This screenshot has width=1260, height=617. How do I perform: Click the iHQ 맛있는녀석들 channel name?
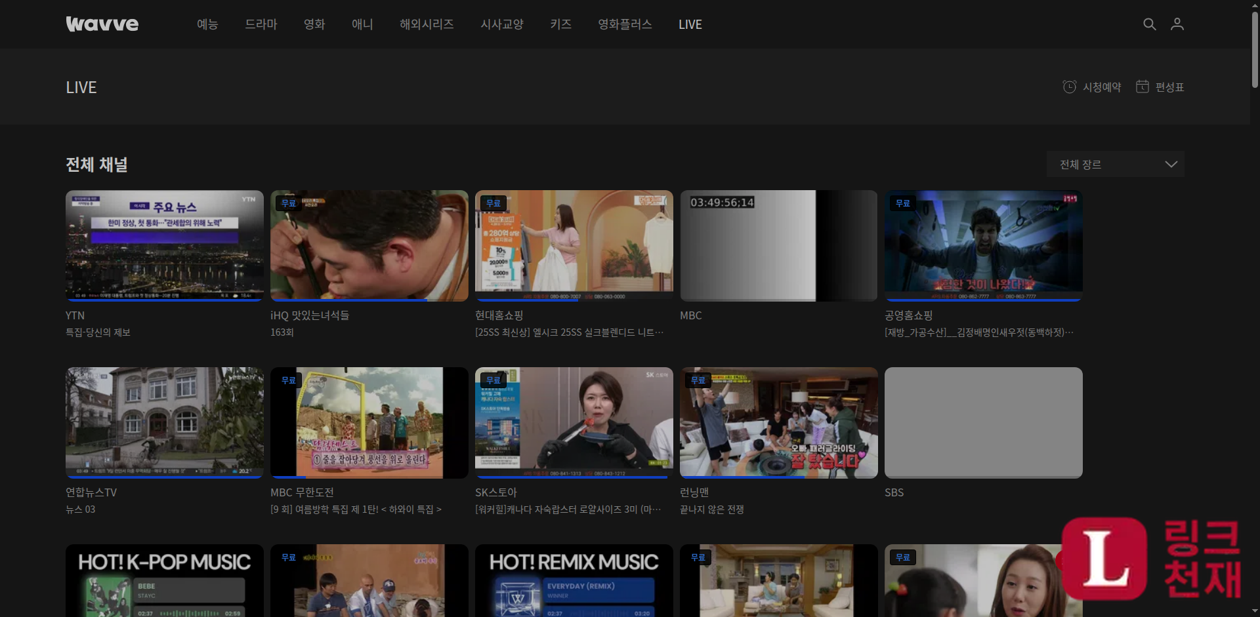310,315
